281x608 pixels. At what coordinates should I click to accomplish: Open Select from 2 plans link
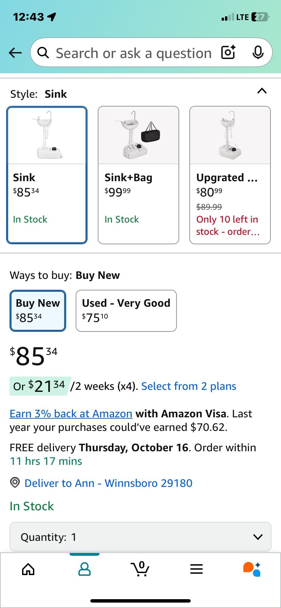click(x=189, y=386)
